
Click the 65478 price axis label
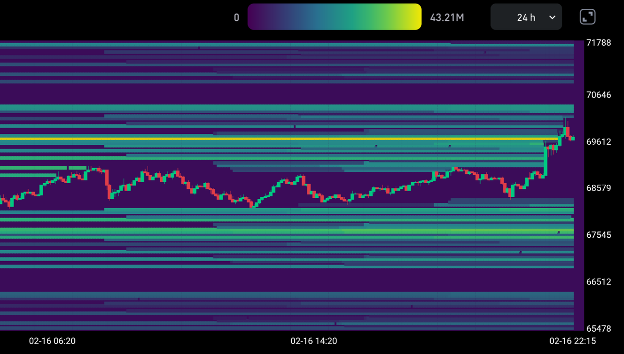click(599, 329)
